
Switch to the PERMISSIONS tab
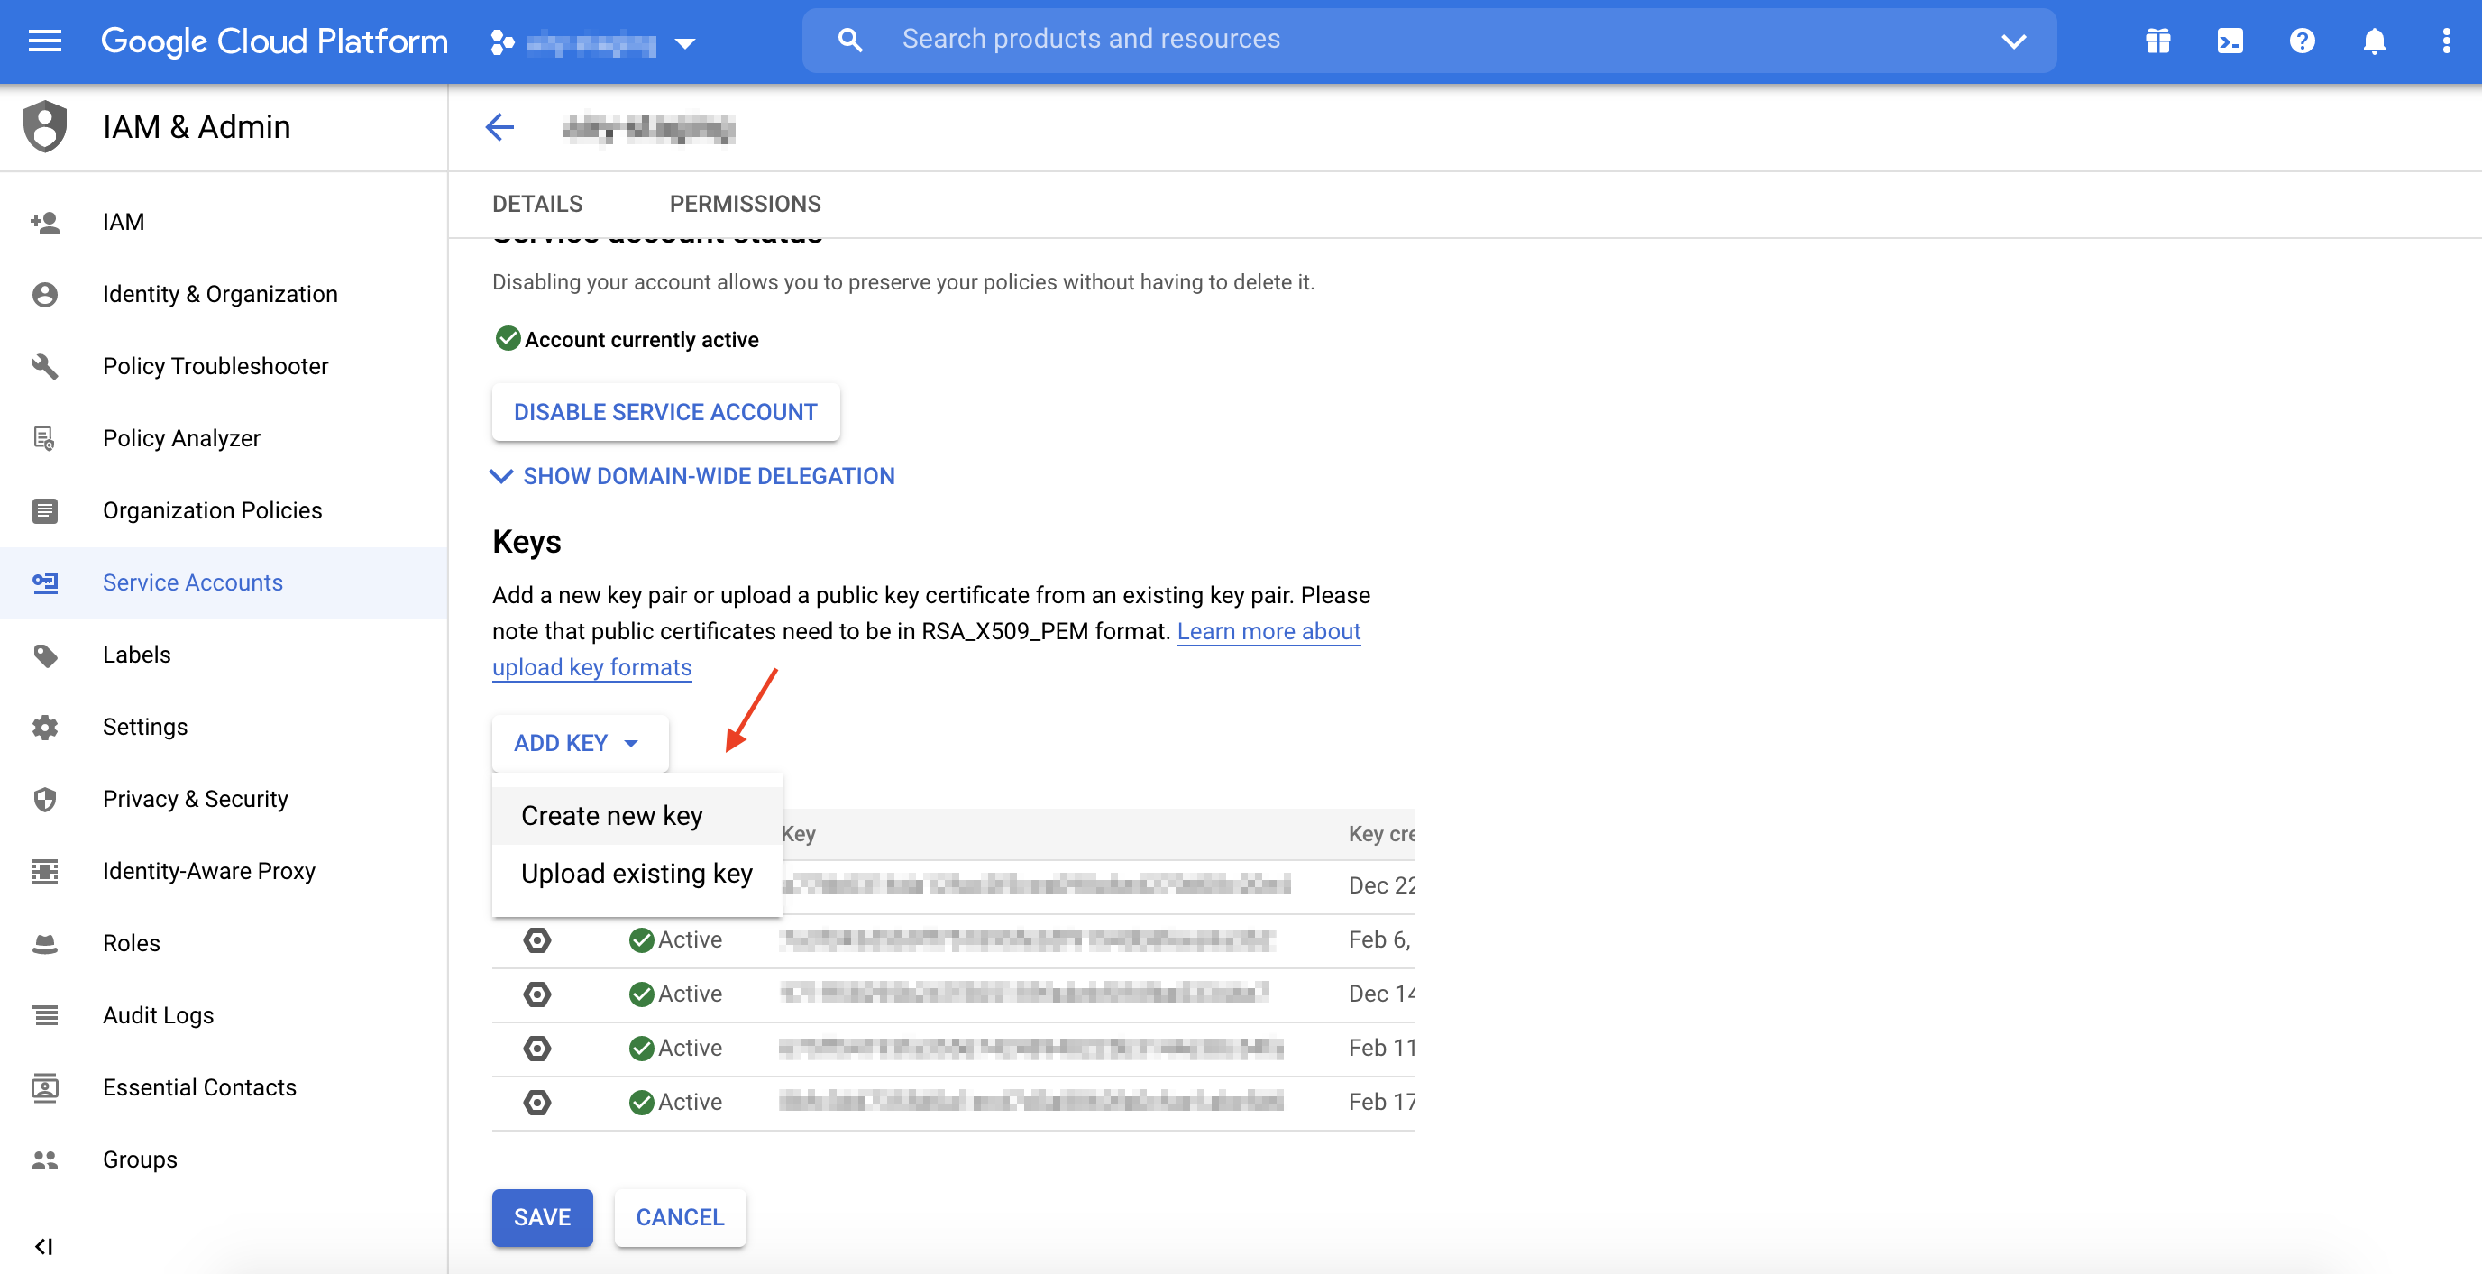tap(744, 204)
